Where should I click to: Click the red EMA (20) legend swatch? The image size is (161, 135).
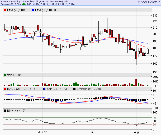point(5,10)
